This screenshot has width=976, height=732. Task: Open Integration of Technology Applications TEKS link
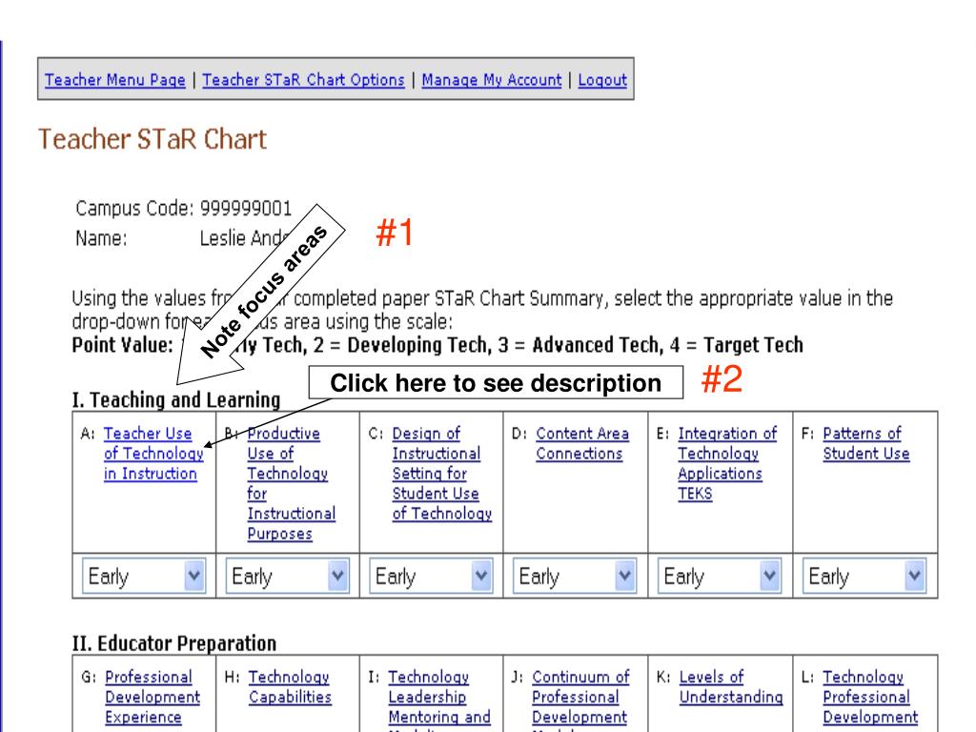[727, 463]
